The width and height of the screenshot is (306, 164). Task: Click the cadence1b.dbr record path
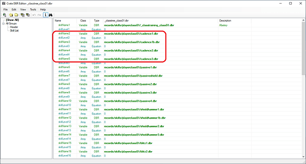pyautogui.click(x=132, y=42)
